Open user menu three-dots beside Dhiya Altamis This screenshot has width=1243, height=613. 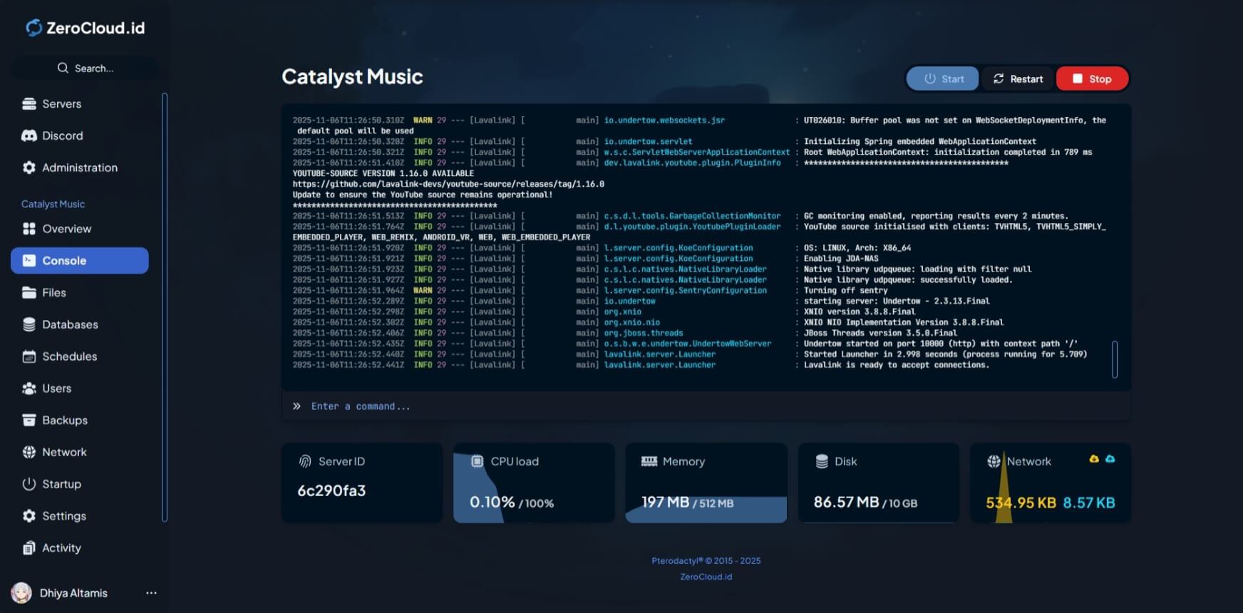pyautogui.click(x=151, y=593)
